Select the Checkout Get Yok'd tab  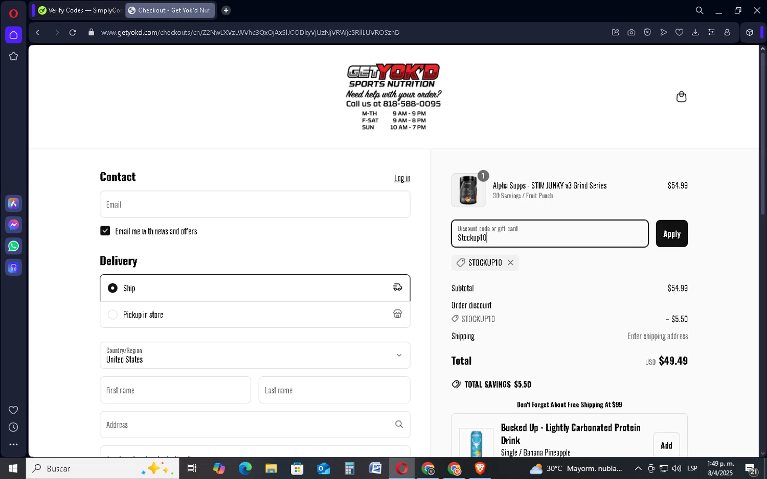point(170,10)
